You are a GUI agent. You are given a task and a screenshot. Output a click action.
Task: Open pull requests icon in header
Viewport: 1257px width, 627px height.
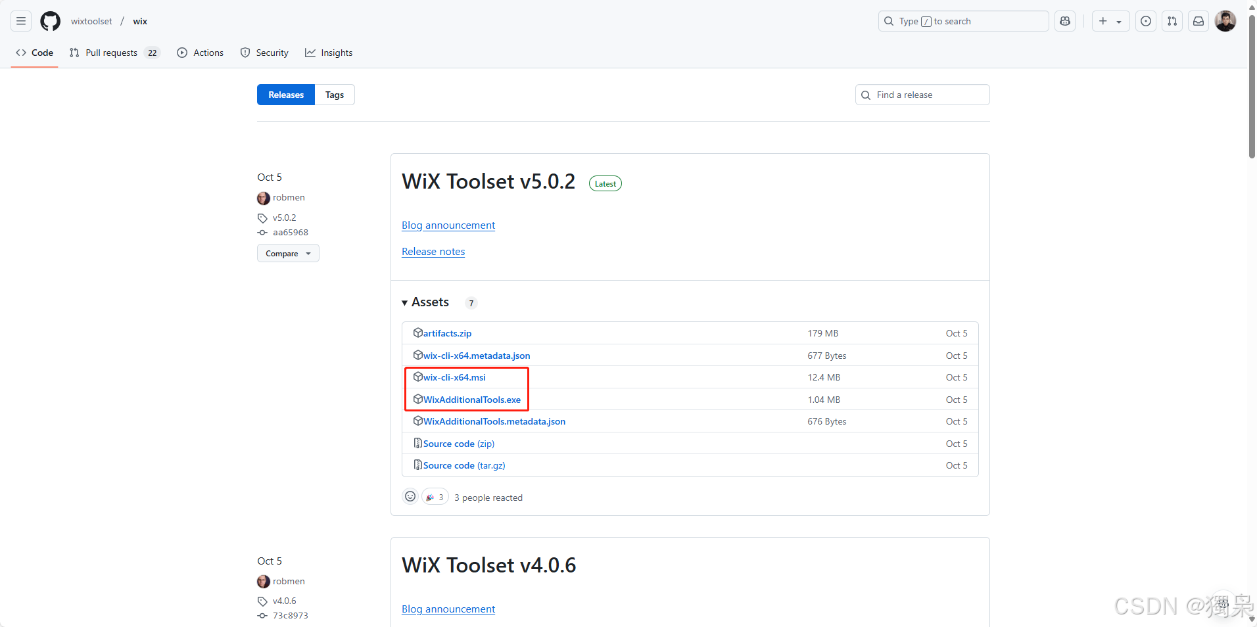pos(1172,21)
